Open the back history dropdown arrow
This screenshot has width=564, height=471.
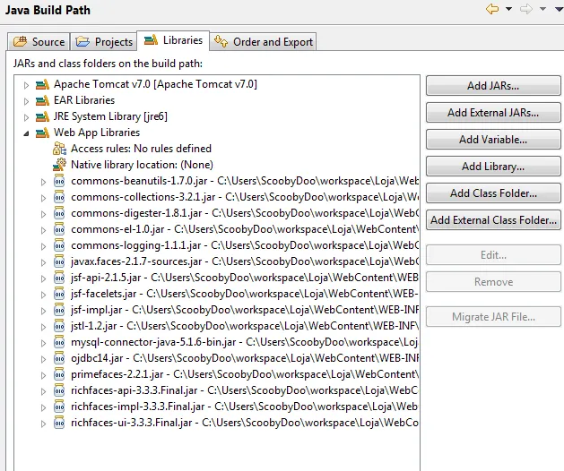[508, 9]
